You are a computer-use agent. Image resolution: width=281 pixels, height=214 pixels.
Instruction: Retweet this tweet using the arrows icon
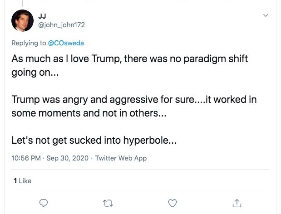(x=108, y=203)
